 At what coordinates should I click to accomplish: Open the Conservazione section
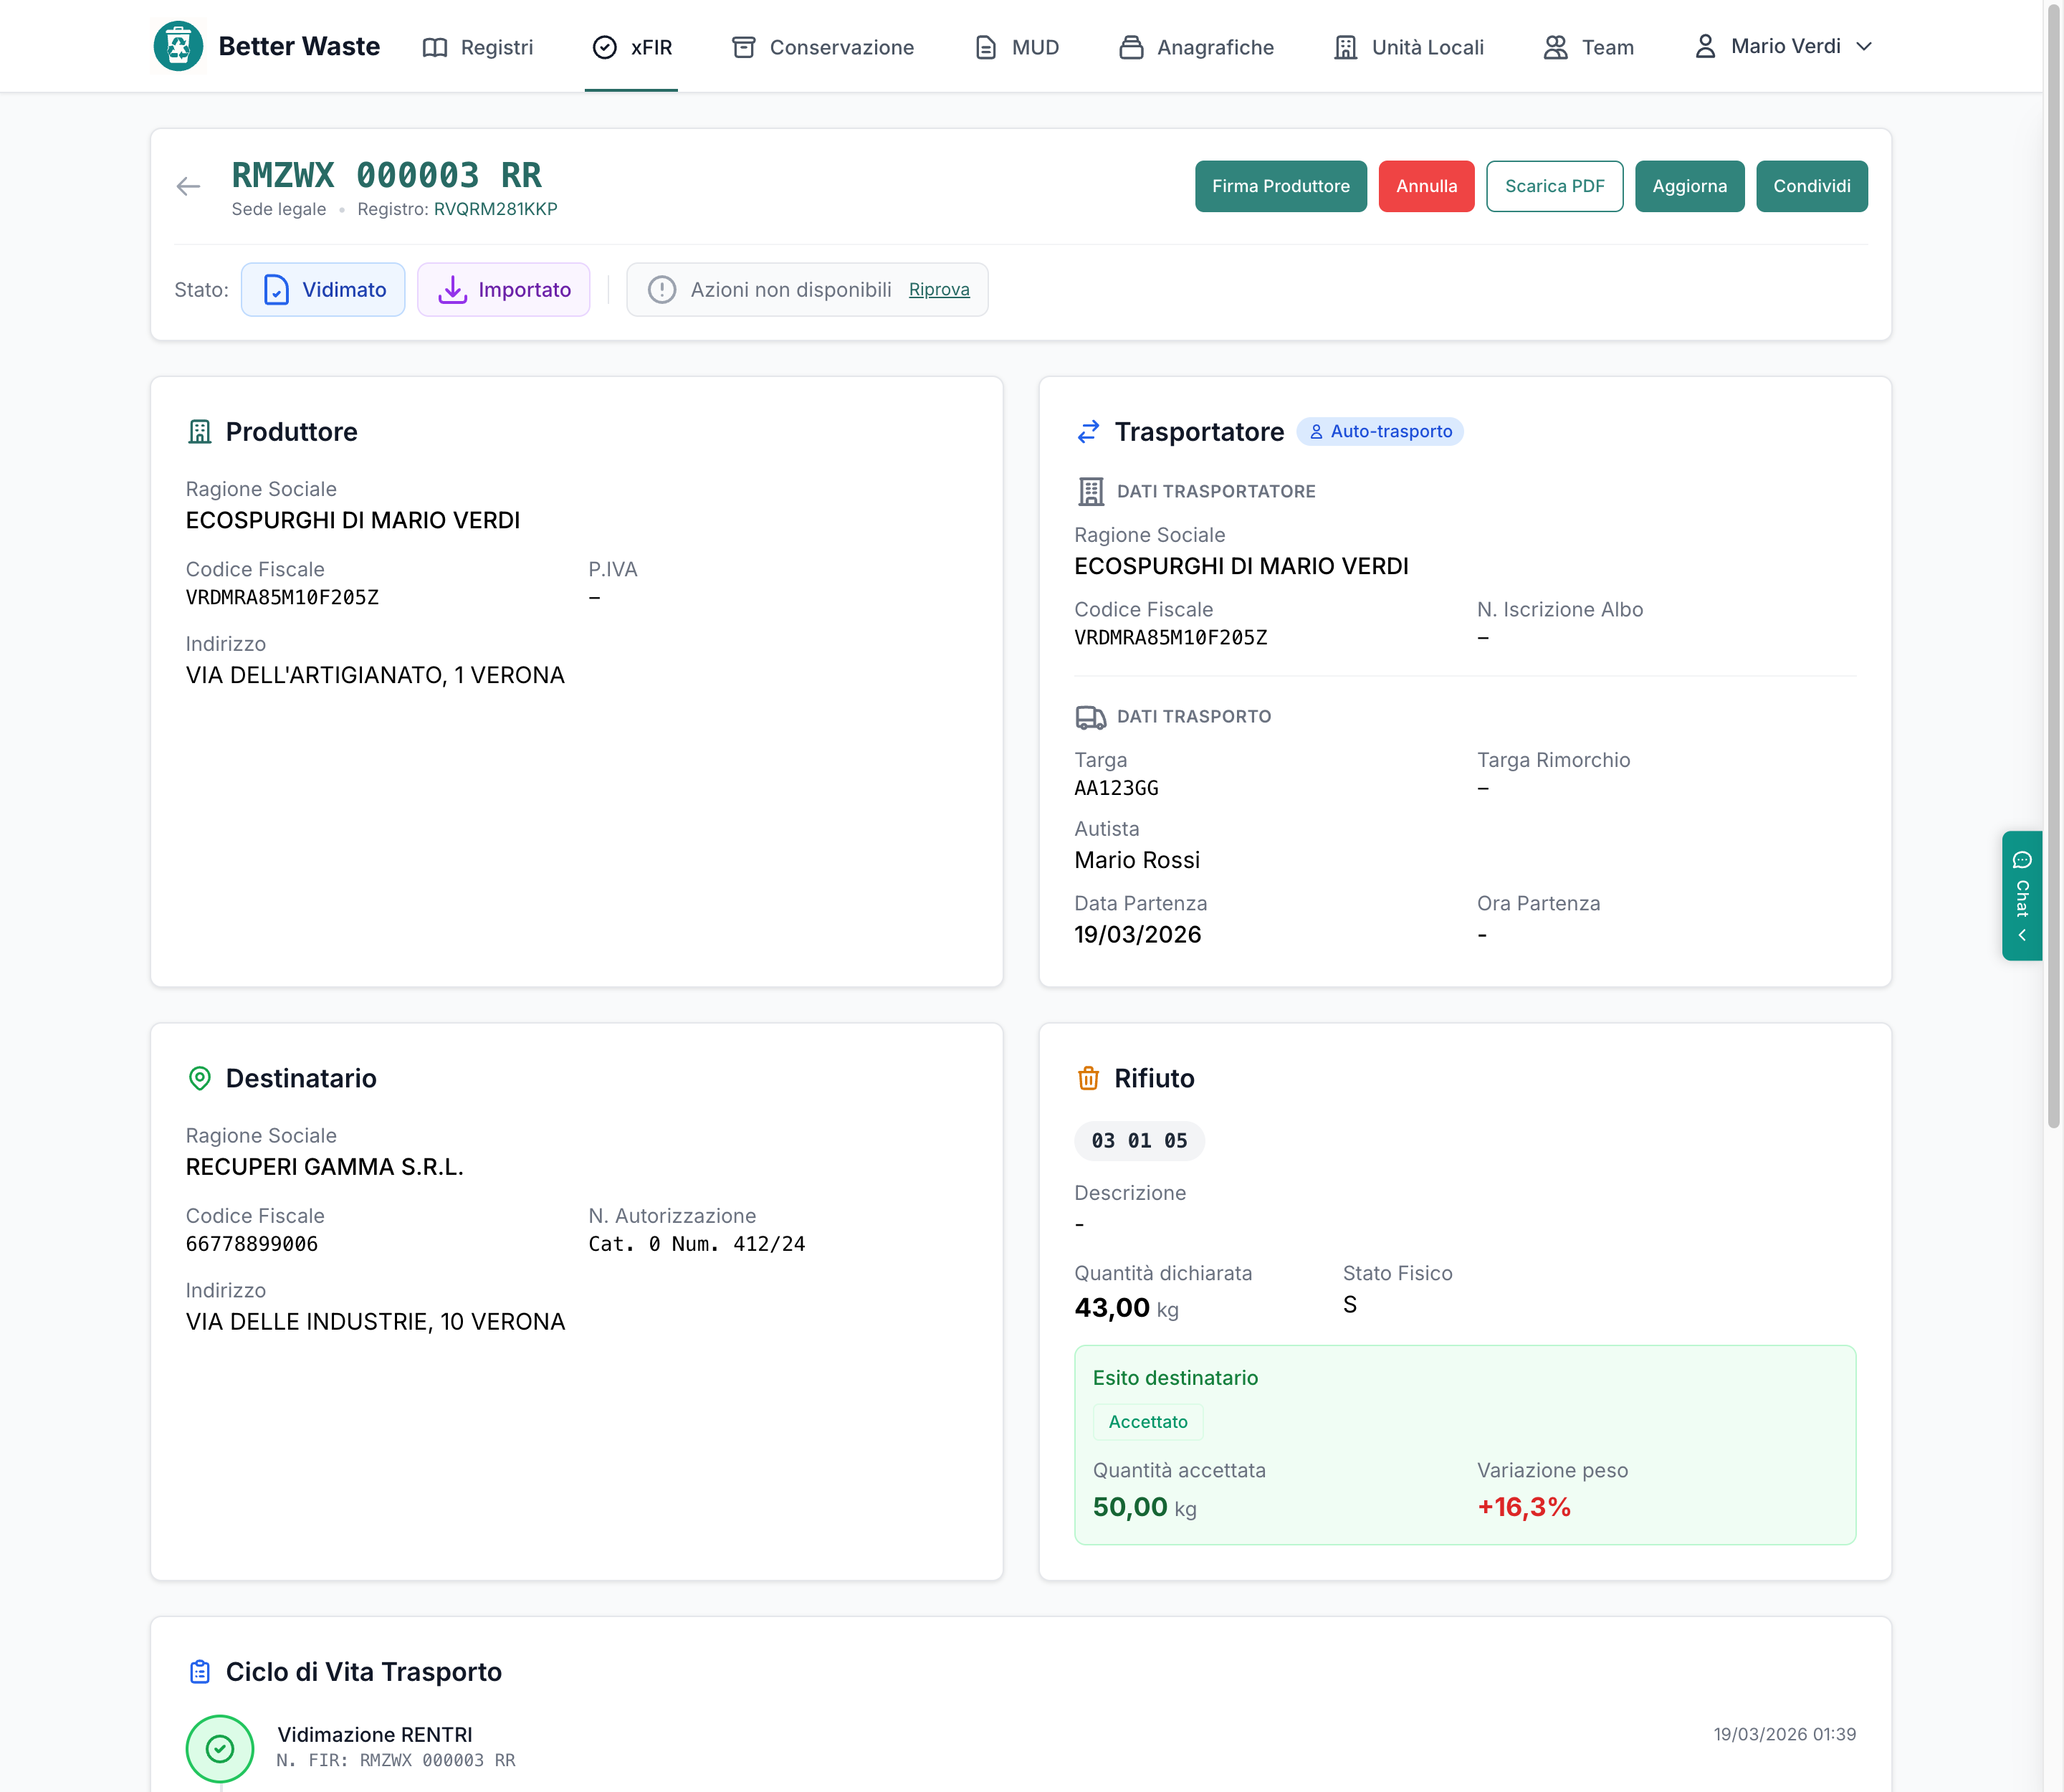(x=822, y=47)
